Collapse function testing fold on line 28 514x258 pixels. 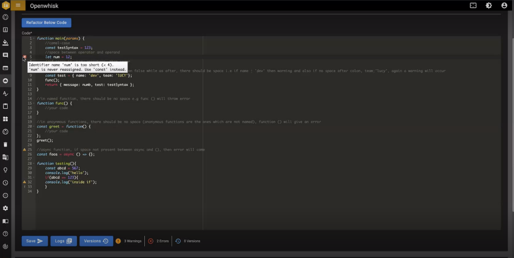(34, 164)
